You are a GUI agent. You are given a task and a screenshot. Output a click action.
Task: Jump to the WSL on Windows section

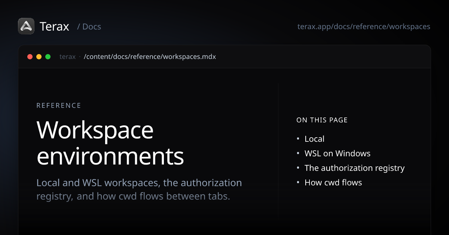click(x=337, y=153)
